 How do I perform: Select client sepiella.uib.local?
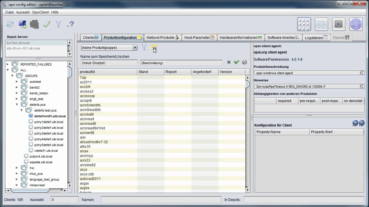(41, 162)
